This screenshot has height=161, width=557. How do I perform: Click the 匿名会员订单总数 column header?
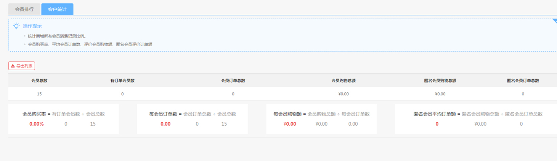click(523, 80)
